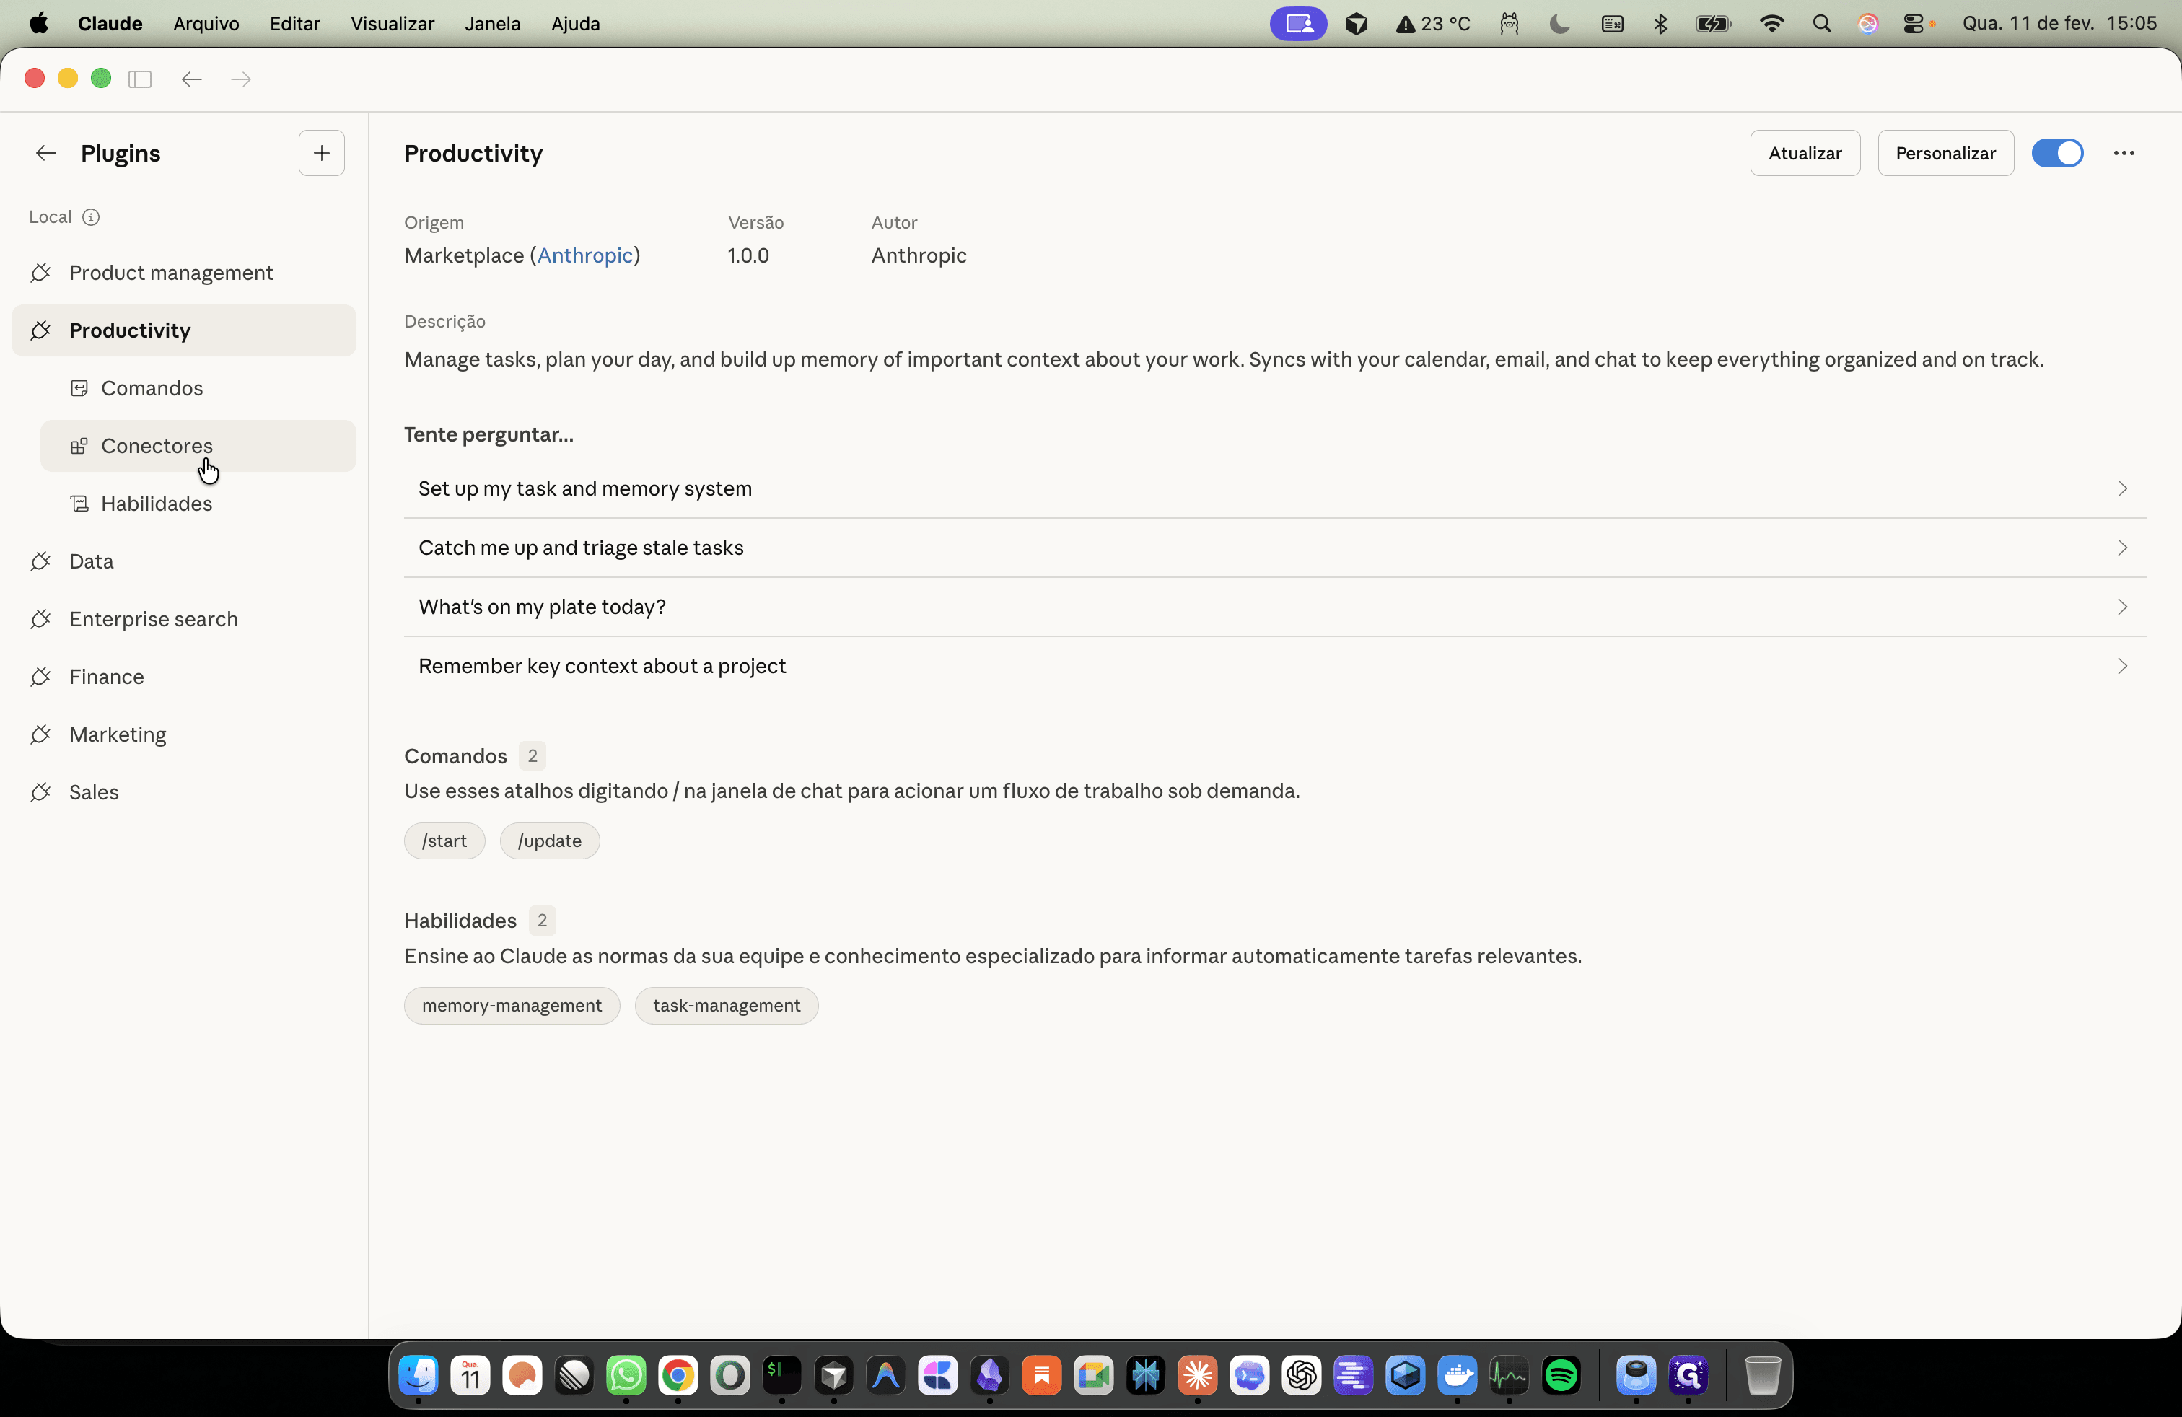2182x1417 pixels.
Task: Open Spotify from the dock
Action: tap(1561, 1375)
